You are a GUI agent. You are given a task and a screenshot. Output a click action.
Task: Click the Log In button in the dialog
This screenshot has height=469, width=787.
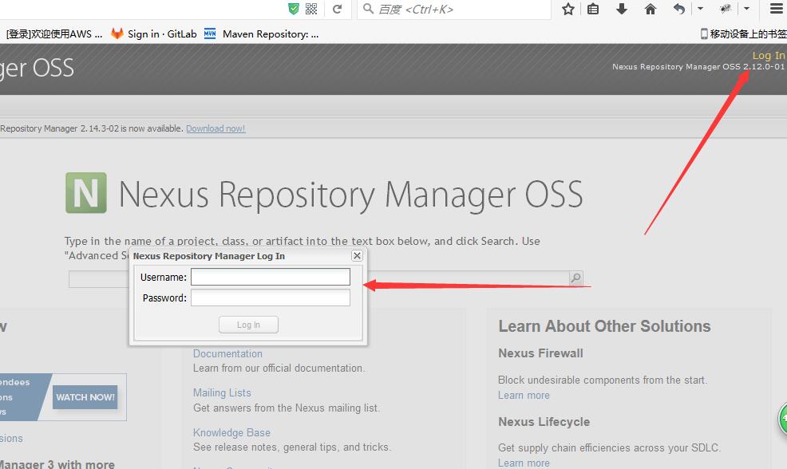(x=248, y=325)
